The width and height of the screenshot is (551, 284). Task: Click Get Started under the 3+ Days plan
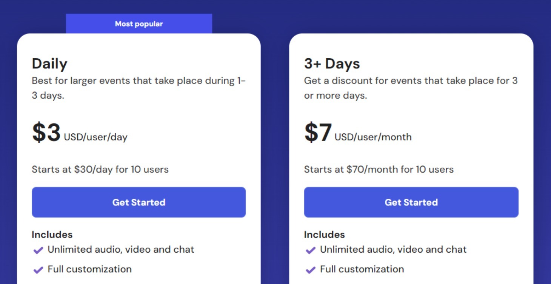[x=411, y=202]
